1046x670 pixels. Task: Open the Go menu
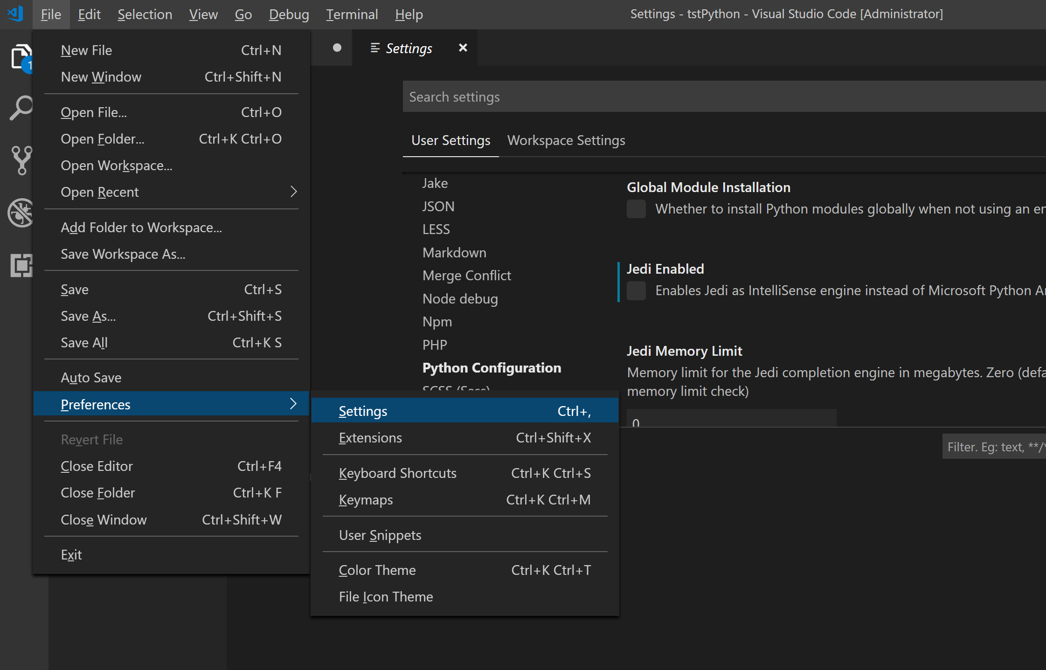click(243, 14)
